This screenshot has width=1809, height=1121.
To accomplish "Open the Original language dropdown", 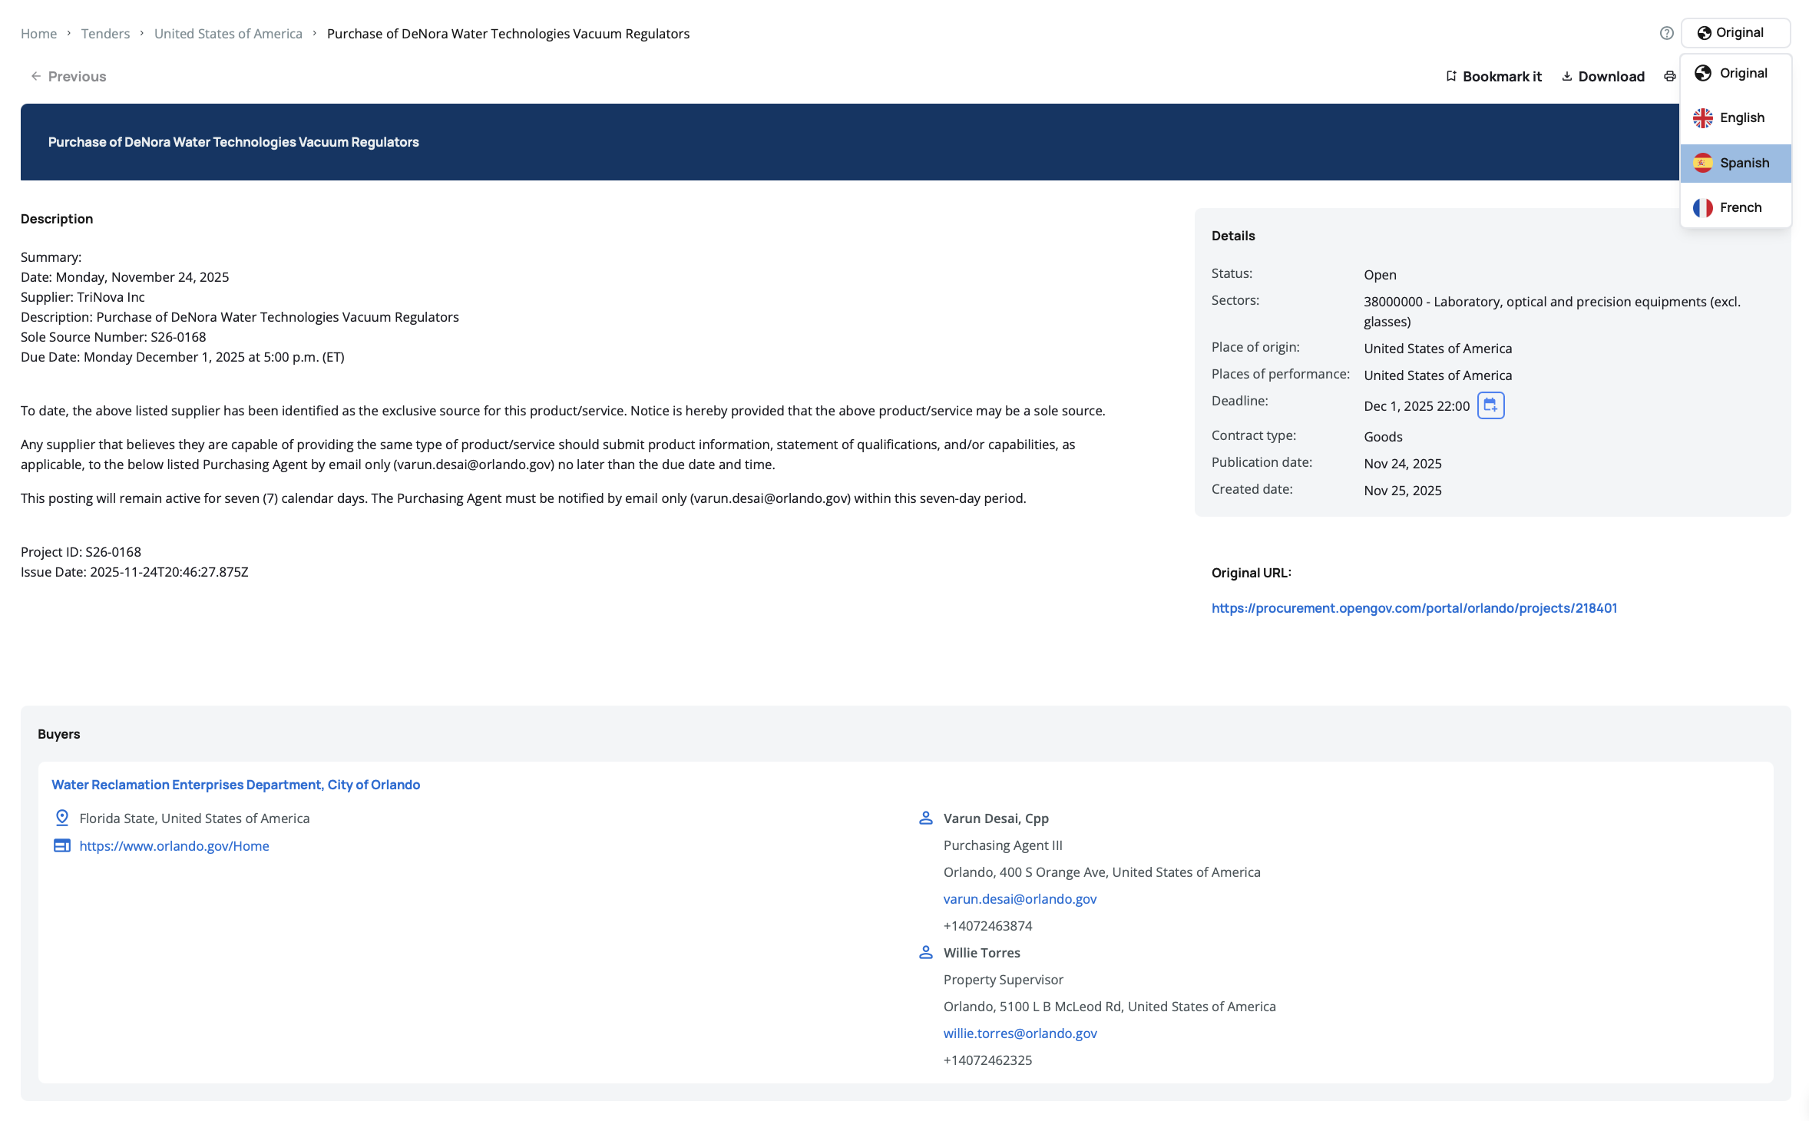I will [x=1735, y=33].
